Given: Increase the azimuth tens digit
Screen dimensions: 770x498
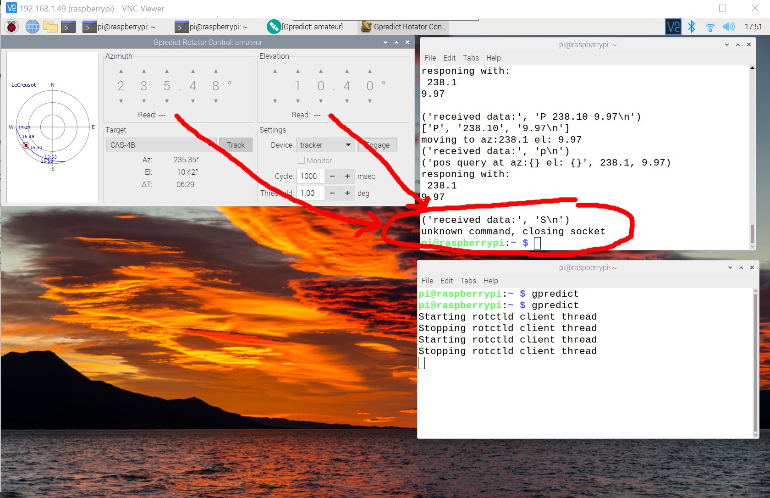Looking at the screenshot, I should 144,71.
